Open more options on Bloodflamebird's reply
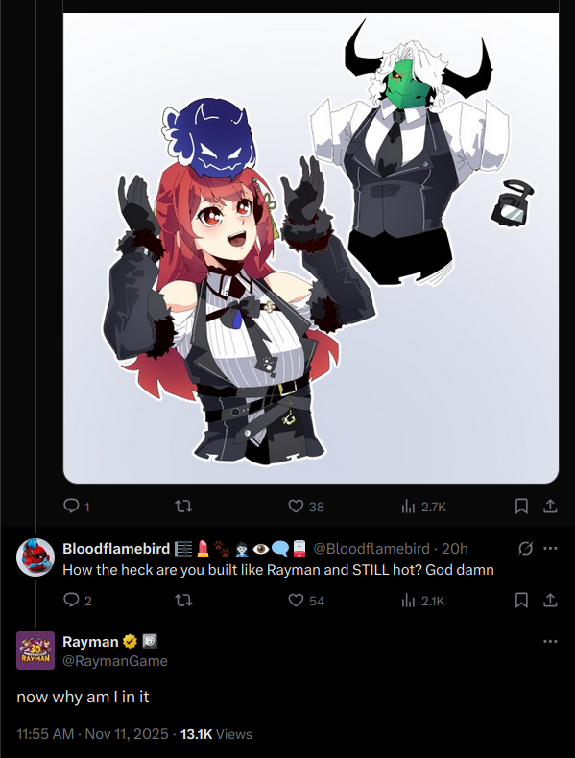This screenshot has width=575, height=758. (x=550, y=548)
